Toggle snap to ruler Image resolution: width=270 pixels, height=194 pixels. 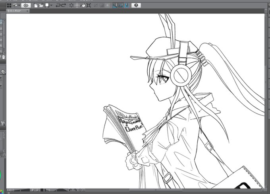coord(115,6)
